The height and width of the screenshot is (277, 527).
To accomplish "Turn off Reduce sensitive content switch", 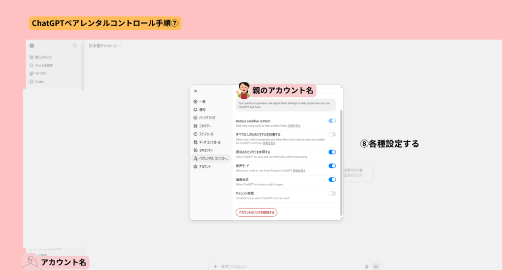I will pos(332,120).
